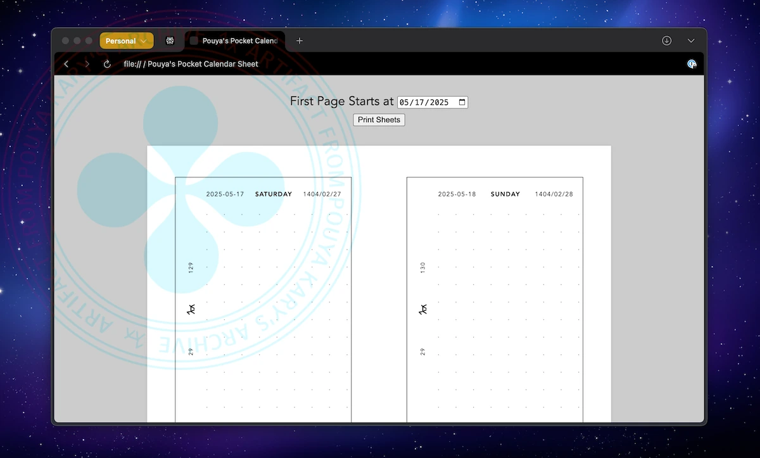760x458 pixels.
Task: Focus the First Page Starts at date field
Action: click(x=433, y=102)
